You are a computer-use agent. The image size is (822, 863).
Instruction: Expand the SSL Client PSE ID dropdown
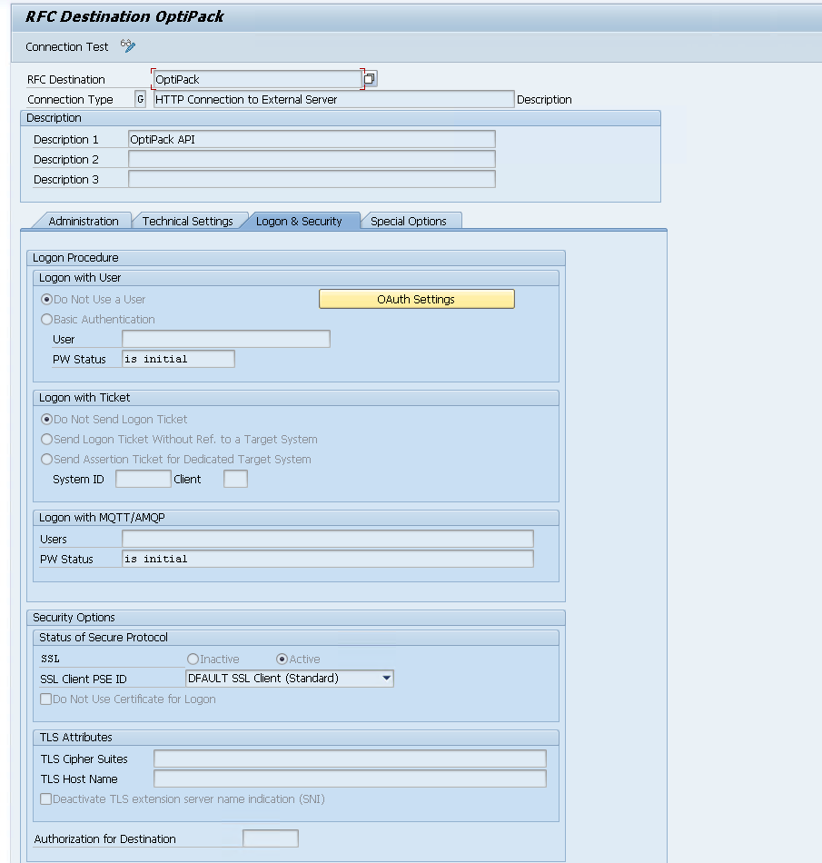click(387, 678)
